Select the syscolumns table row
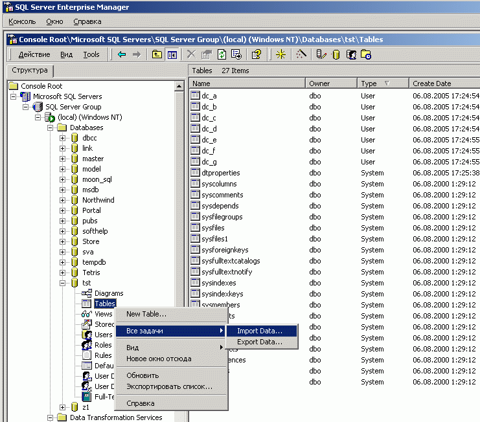Image resolution: width=480 pixels, height=422 pixels. click(x=335, y=184)
